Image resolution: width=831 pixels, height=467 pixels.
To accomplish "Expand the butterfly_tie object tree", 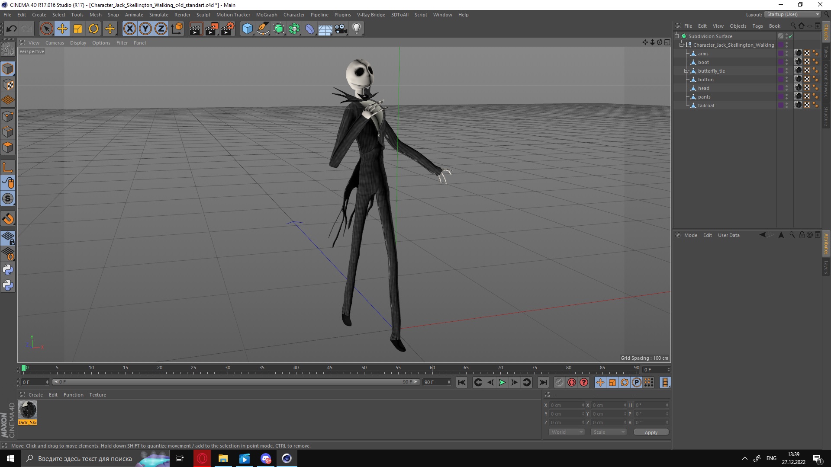I will (686, 71).
